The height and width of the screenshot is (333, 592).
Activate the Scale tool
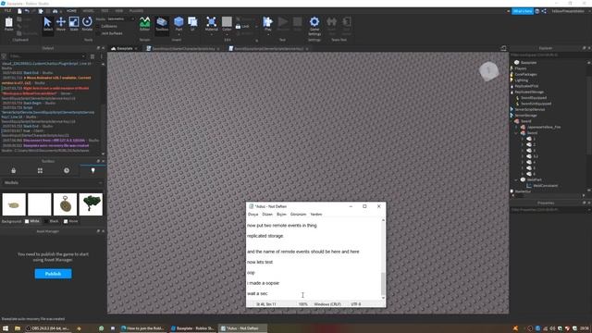[x=74, y=23]
